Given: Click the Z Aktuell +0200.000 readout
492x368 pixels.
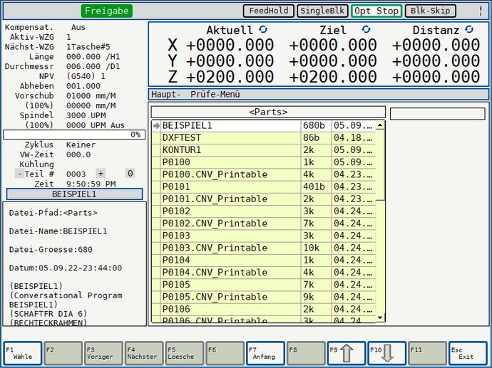Looking at the screenshot, I should pos(230,77).
